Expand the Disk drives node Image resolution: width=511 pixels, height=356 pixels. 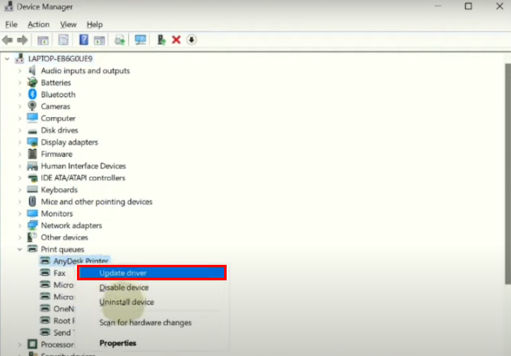(x=20, y=130)
